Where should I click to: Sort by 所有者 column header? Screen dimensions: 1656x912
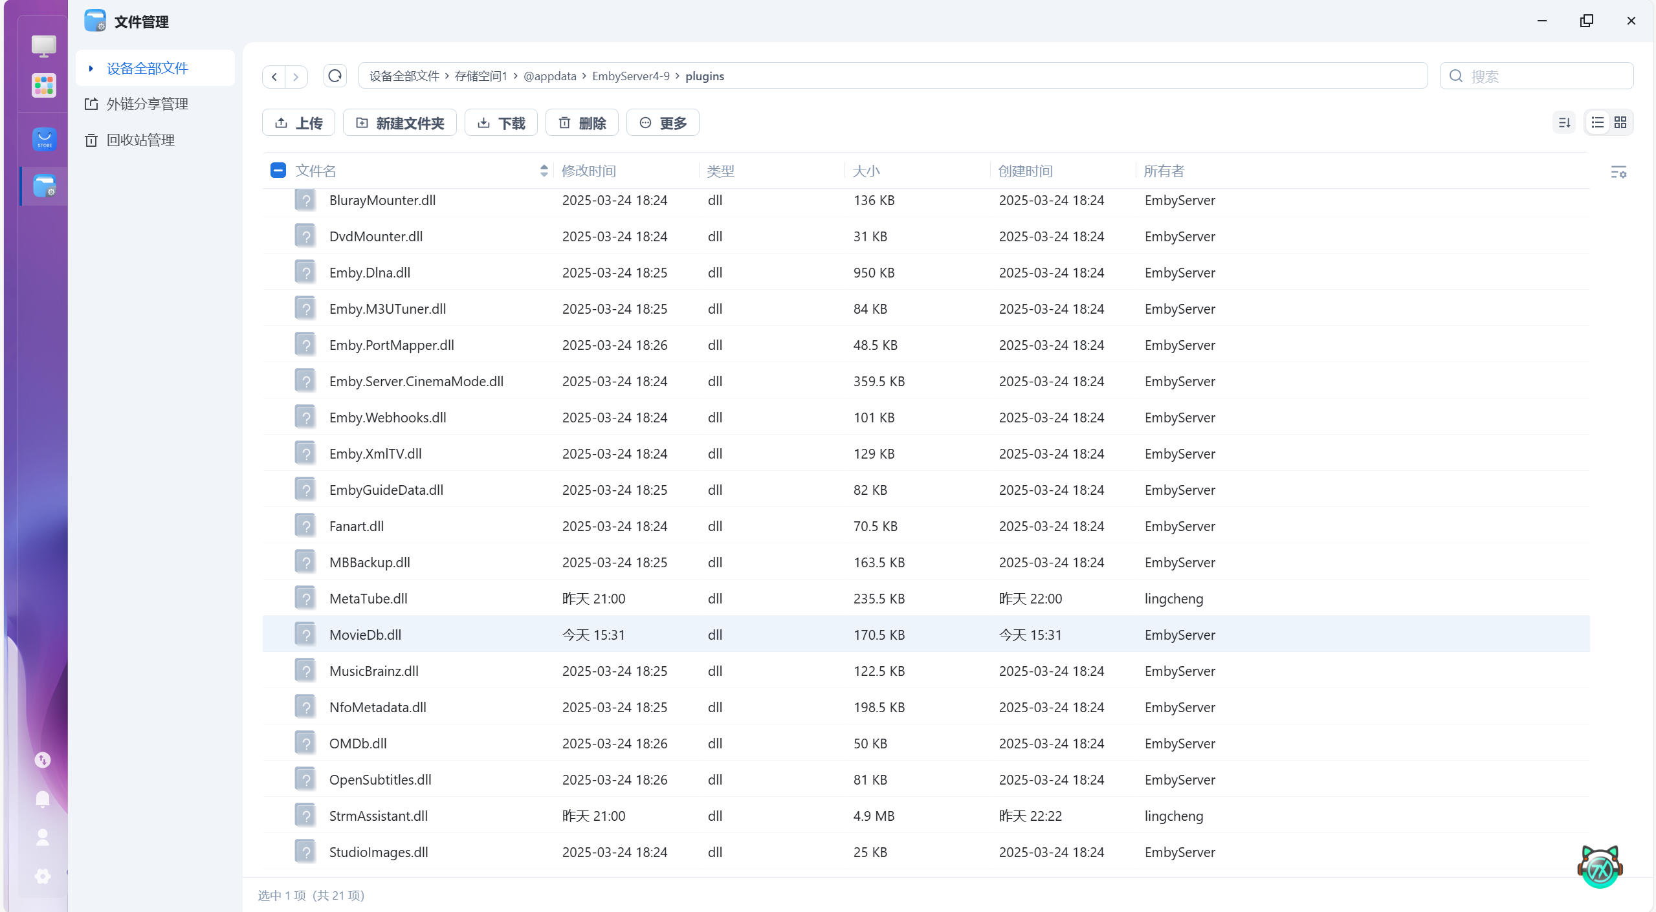coord(1164,171)
